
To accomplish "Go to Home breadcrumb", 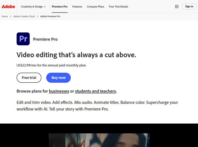I will (5, 17).
